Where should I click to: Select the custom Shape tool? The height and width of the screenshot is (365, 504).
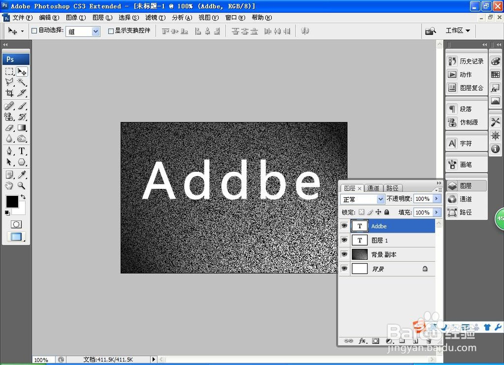pyautogui.click(x=22, y=162)
